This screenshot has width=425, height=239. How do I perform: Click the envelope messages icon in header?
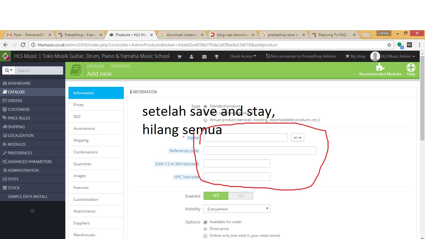click(x=204, y=57)
